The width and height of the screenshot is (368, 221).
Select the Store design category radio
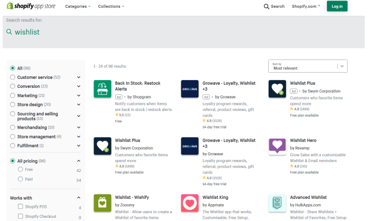(13, 104)
